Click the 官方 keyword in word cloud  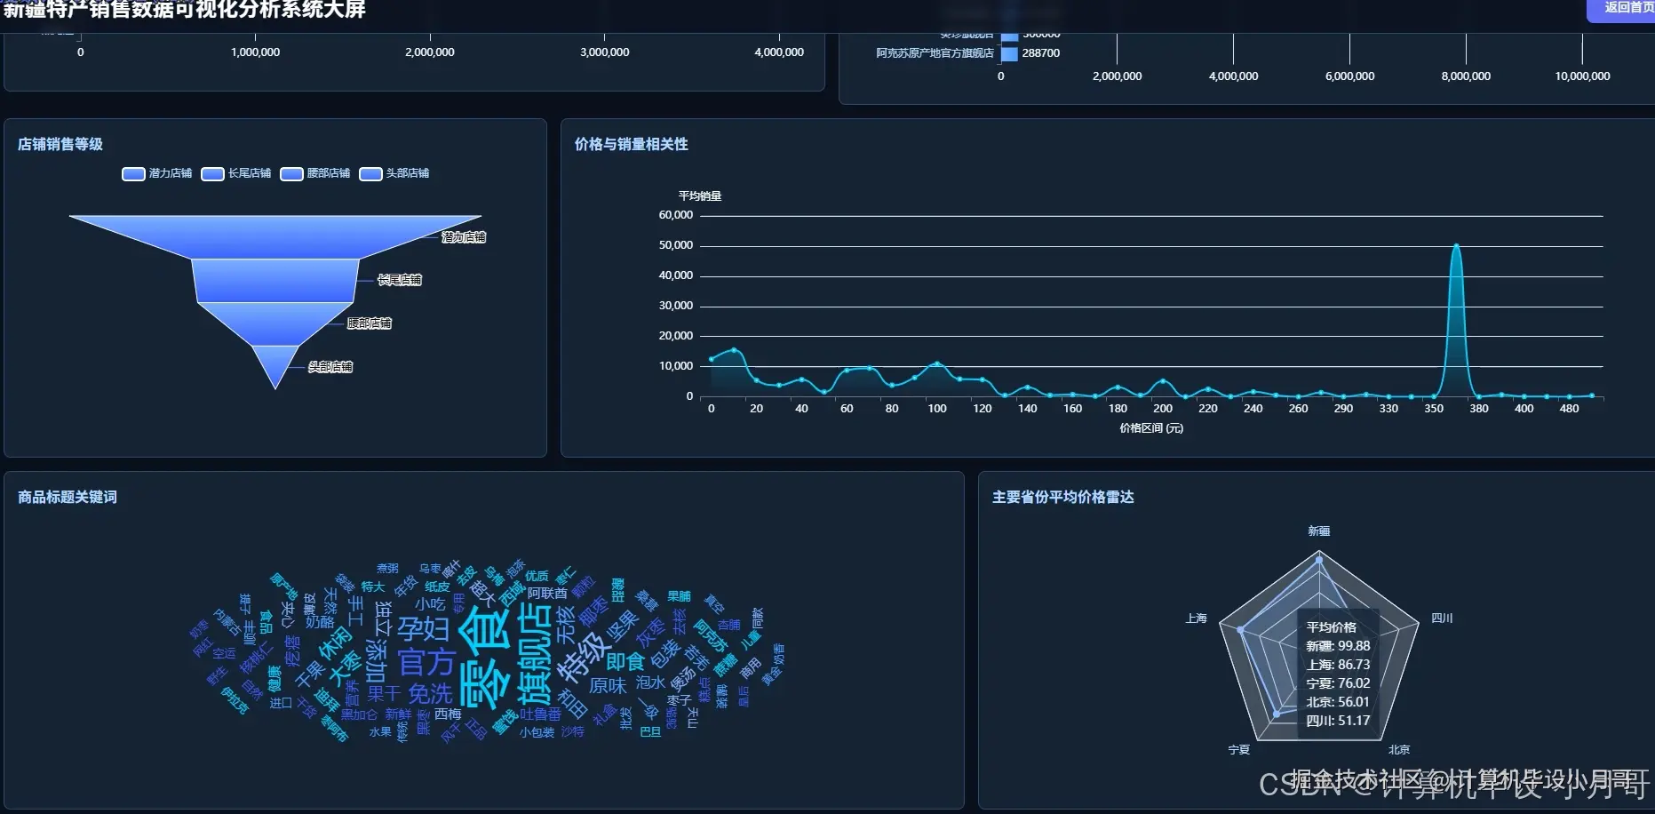point(426,663)
